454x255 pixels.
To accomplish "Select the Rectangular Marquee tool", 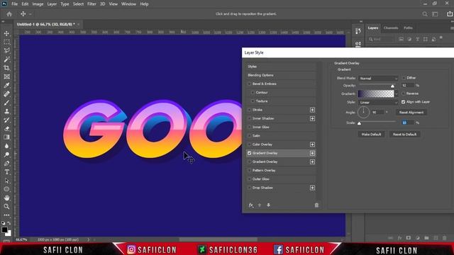I will pos(6,42).
